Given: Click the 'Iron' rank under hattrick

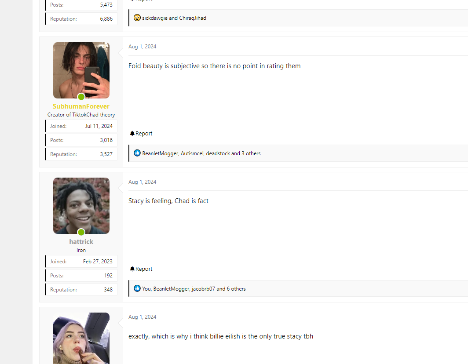Looking at the screenshot, I should coord(81,250).
